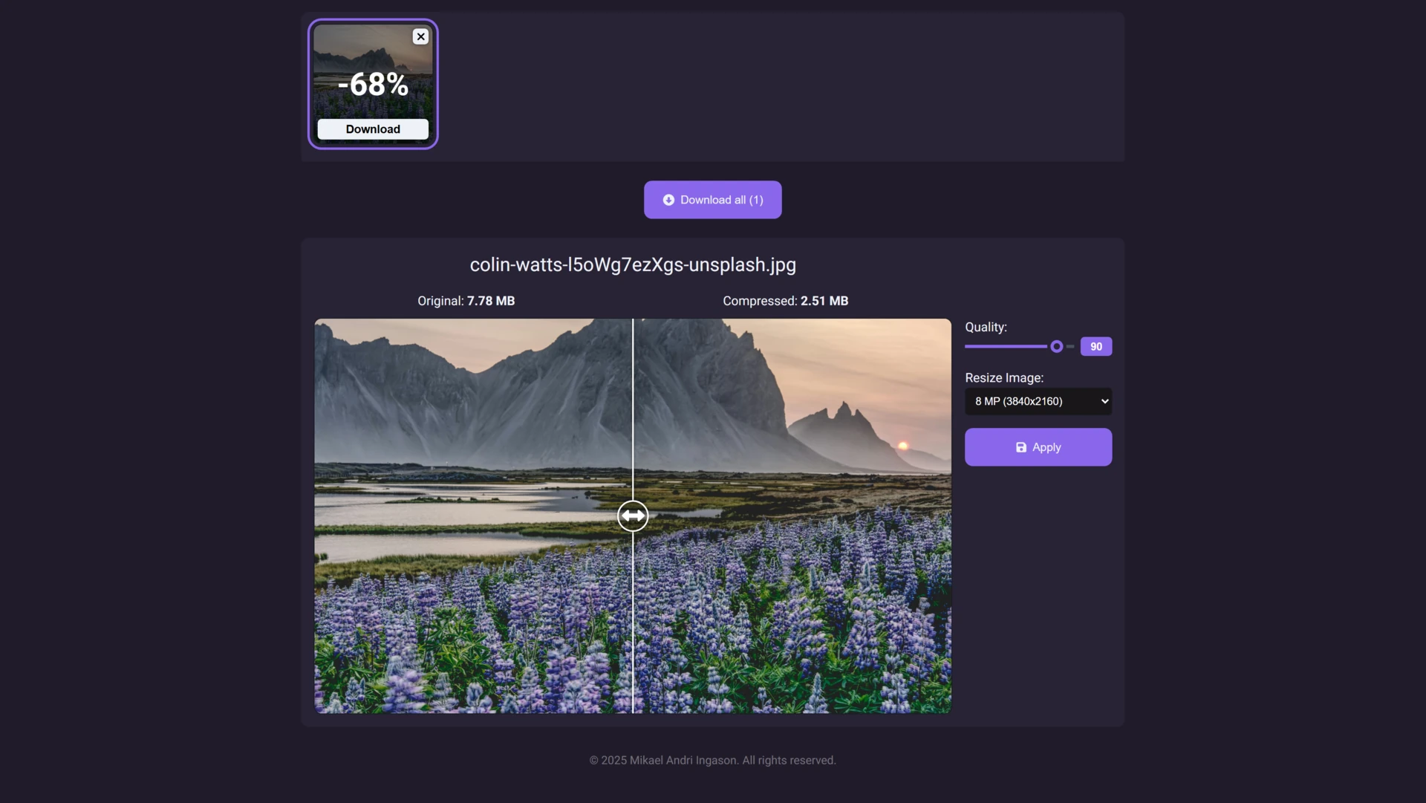Click the compressed side of the preview image

(x=792, y=516)
